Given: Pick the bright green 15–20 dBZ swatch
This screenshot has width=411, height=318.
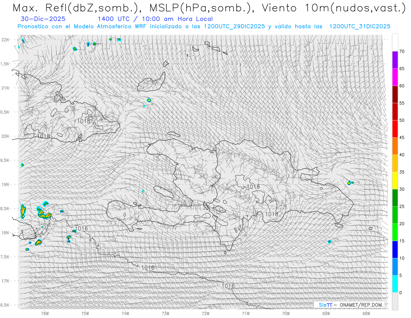Looking at the screenshot, I should pyautogui.click(x=395, y=232).
